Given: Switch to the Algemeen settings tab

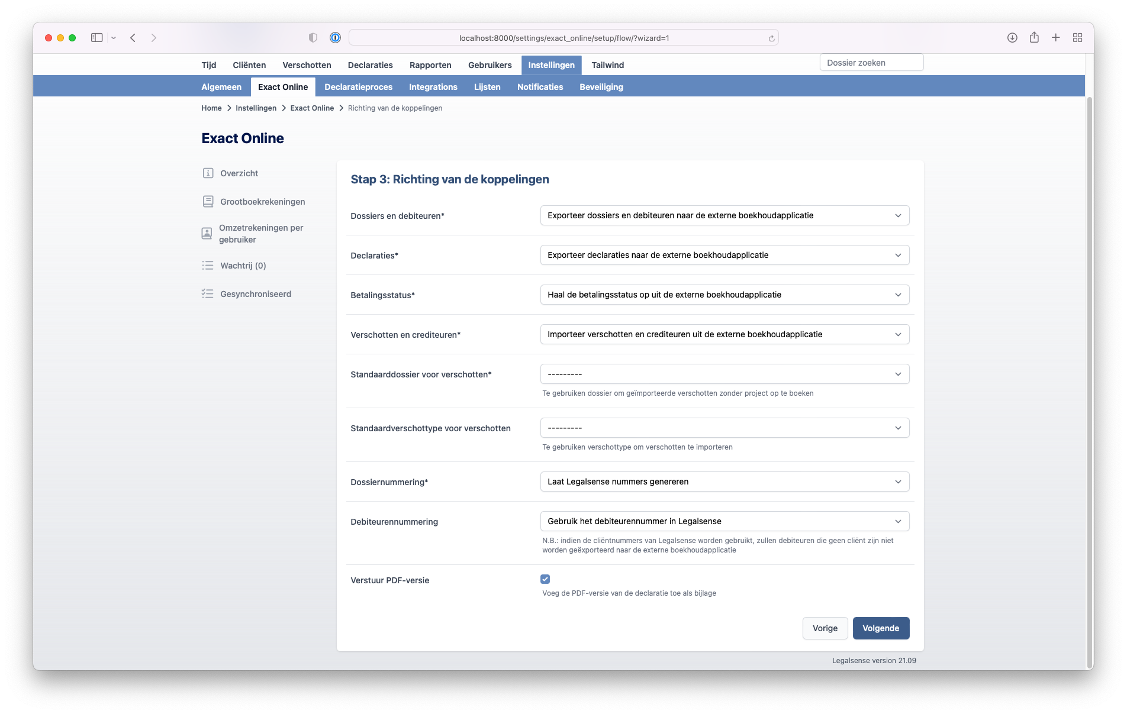Looking at the screenshot, I should pyautogui.click(x=221, y=87).
